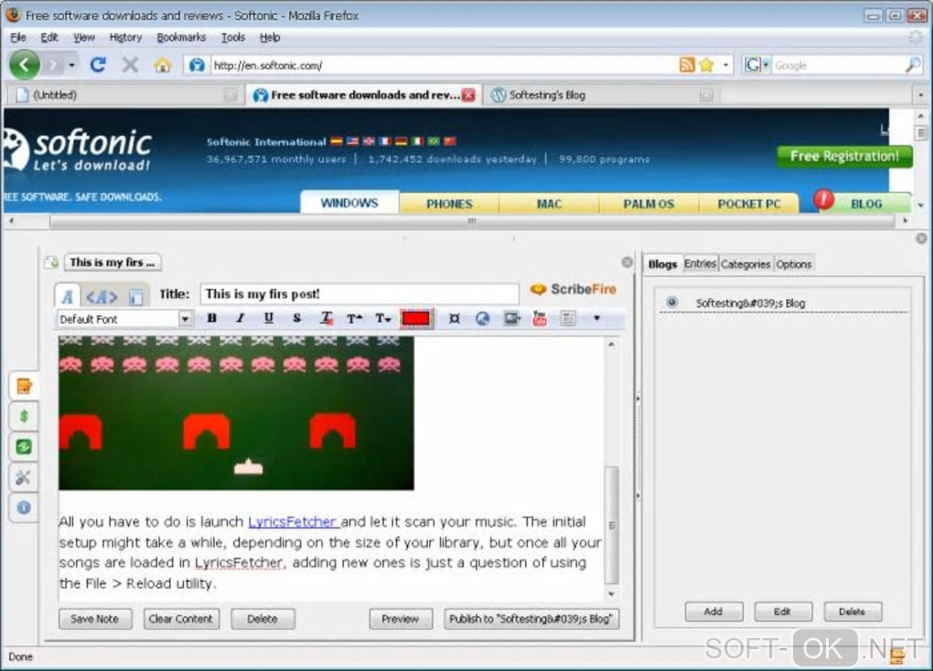Follow the LyricsFetcher link in post

tap(294, 522)
